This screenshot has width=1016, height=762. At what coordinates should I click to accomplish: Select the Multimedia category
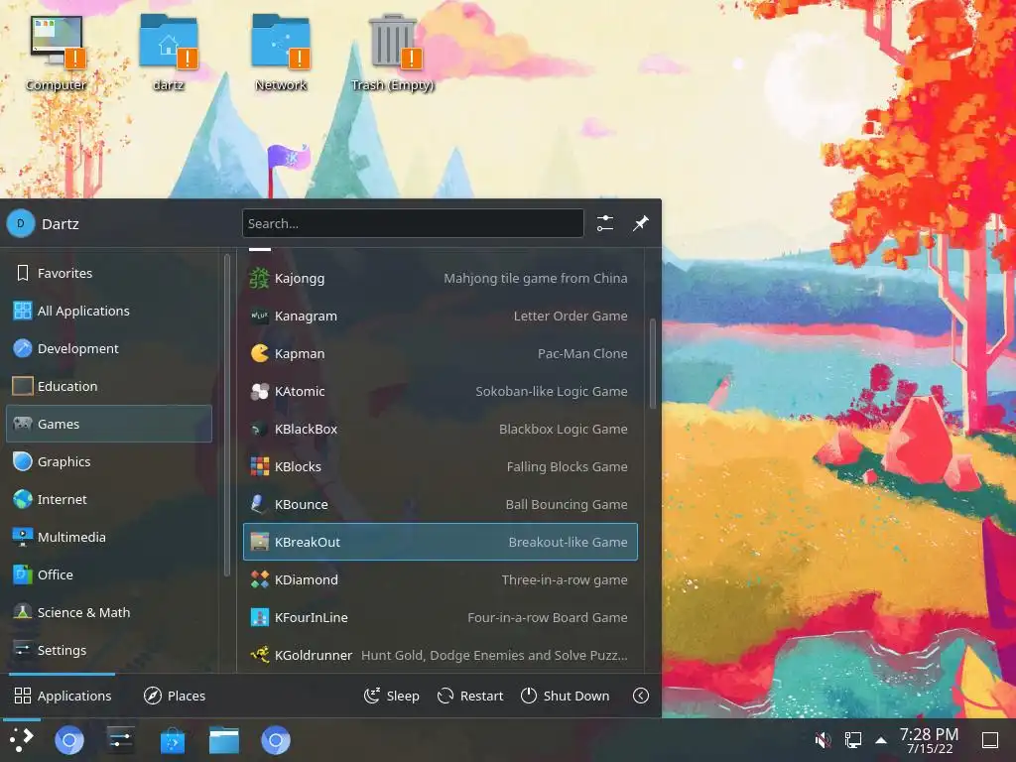pyautogui.click(x=109, y=537)
